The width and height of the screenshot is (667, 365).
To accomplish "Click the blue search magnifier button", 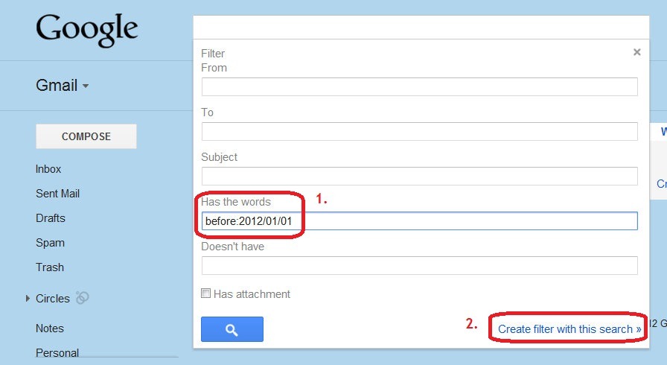I will click(232, 328).
